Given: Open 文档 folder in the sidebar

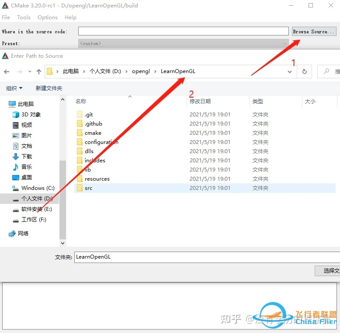Looking at the screenshot, I should pyautogui.click(x=27, y=146).
